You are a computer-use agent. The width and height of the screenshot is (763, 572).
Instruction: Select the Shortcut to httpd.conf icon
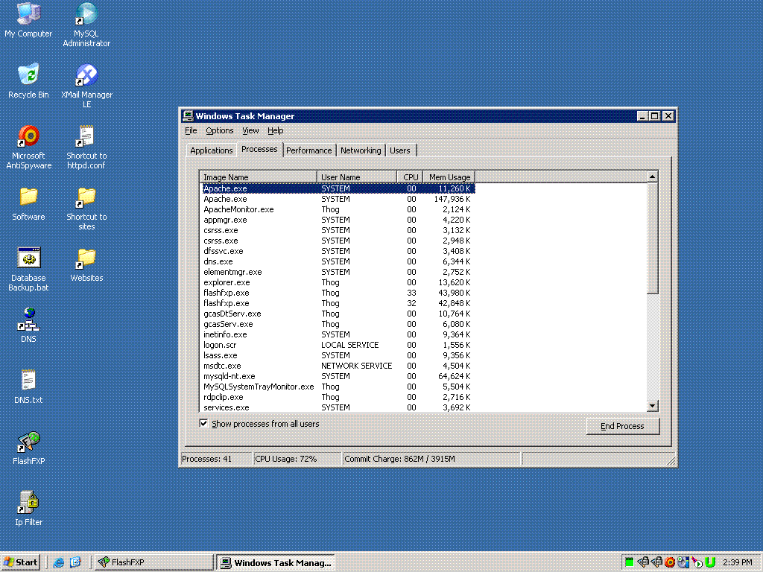click(x=86, y=137)
